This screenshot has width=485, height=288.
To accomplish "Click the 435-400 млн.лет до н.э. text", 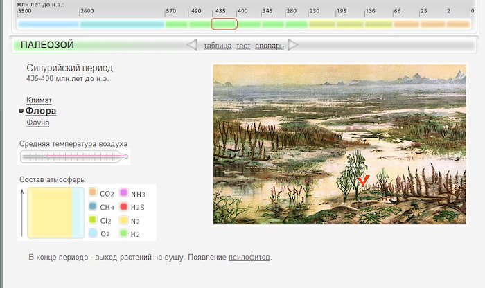I will (x=67, y=78).
